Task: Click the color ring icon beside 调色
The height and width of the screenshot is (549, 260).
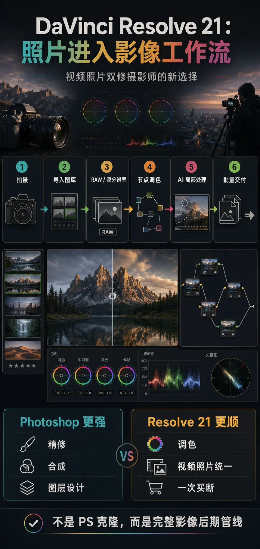Action: (x=155, y=444)
